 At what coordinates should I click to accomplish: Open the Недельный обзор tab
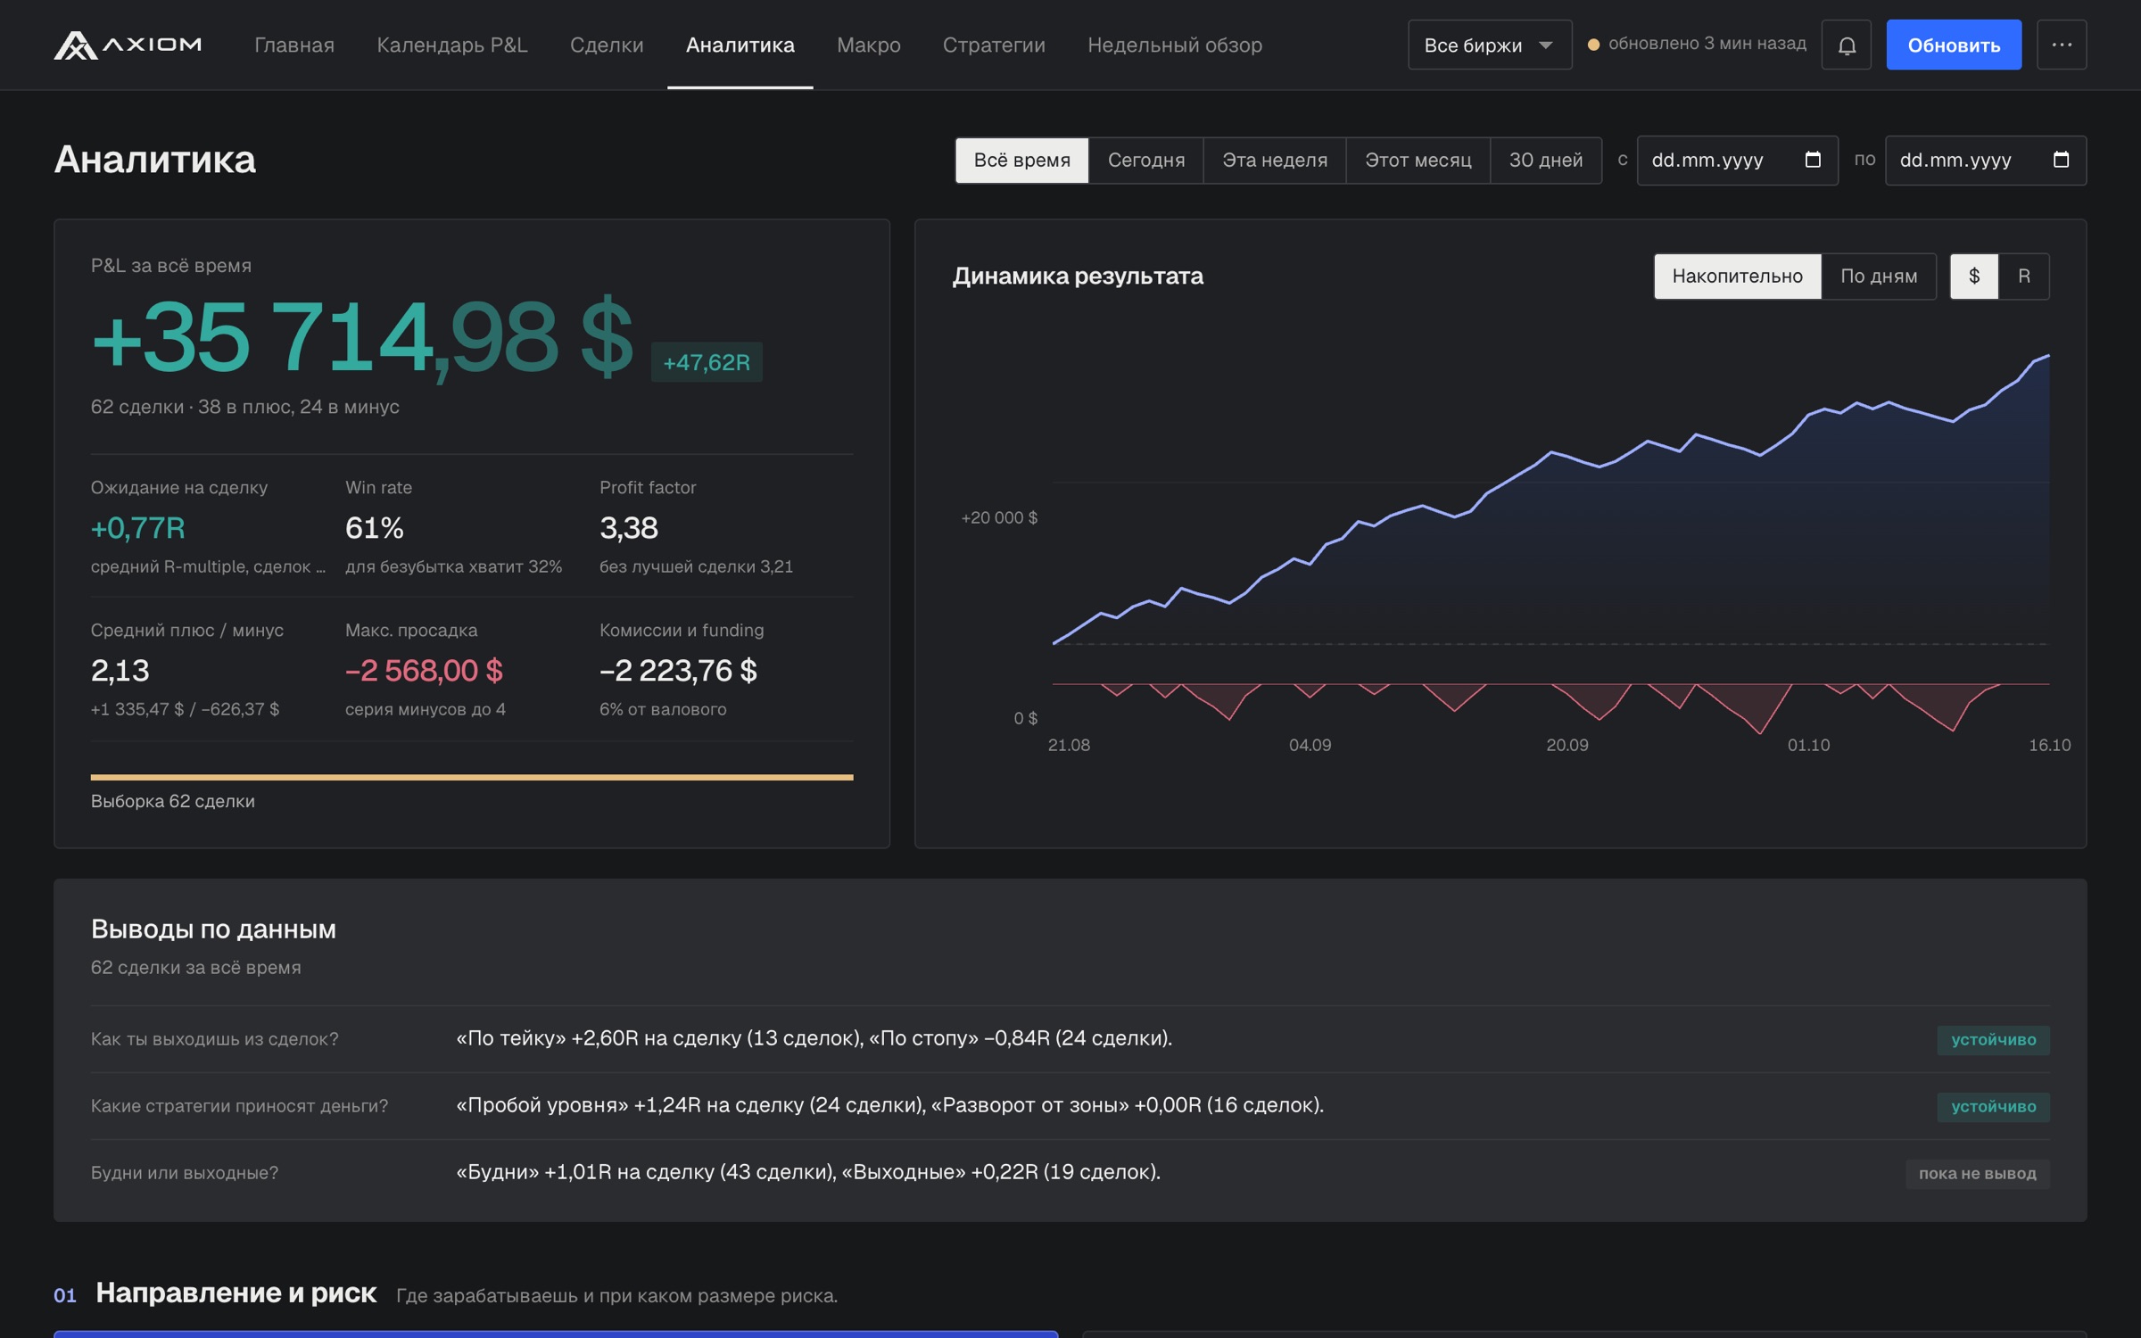pos(1174,45)
